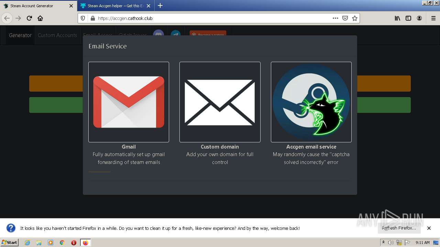This screenshot has height=247, width=440.
Task: Switch to the Steam Accgen helper tab
Action: (115, 6)
